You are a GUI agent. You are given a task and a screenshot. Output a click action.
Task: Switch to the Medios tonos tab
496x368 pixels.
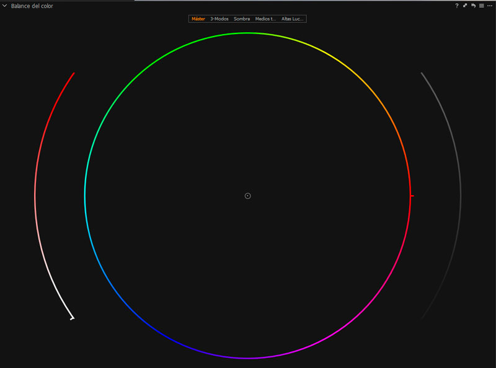coord(266,19)
